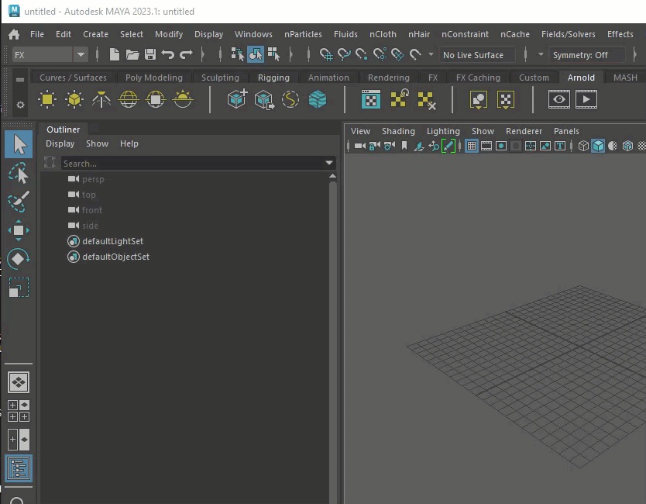The image size is (646, 504).
Task: Select the Lasso selection tool
Action: tap(17, 173)
